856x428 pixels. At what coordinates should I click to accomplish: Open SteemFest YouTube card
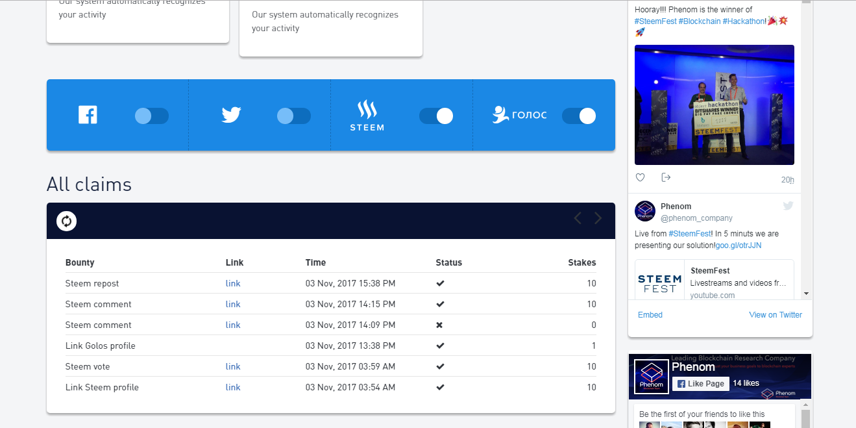(715, 280)
